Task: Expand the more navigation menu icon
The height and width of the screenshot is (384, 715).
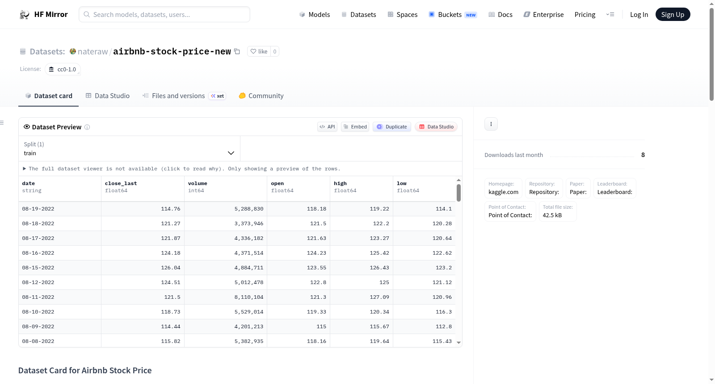Action: (x=610, y=15)
